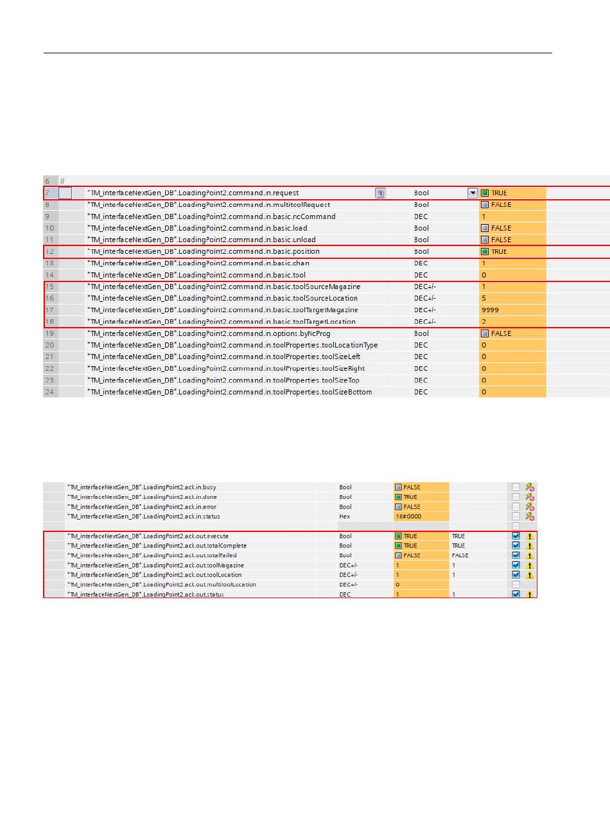Click warning icon beside ack.out.status
Image resolution: width=610 pixels, height=814 pixels.
tap(530, 595)
